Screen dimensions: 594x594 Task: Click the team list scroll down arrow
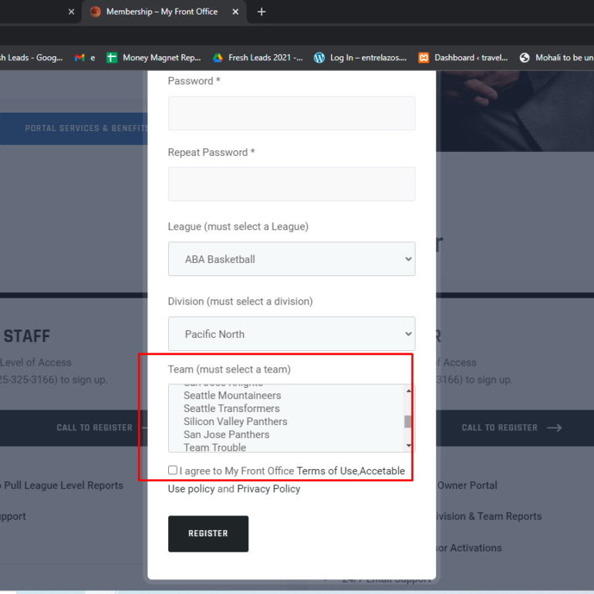pos(408,446)
